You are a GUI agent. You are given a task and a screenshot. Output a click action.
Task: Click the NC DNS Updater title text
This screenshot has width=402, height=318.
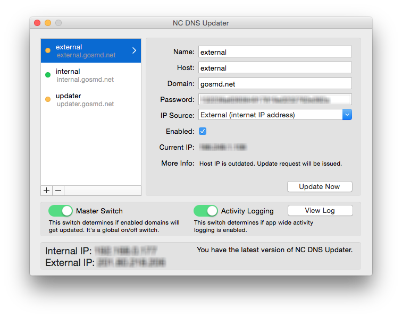201,23
